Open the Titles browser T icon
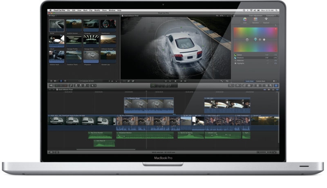327x188 pixels. 262,85
